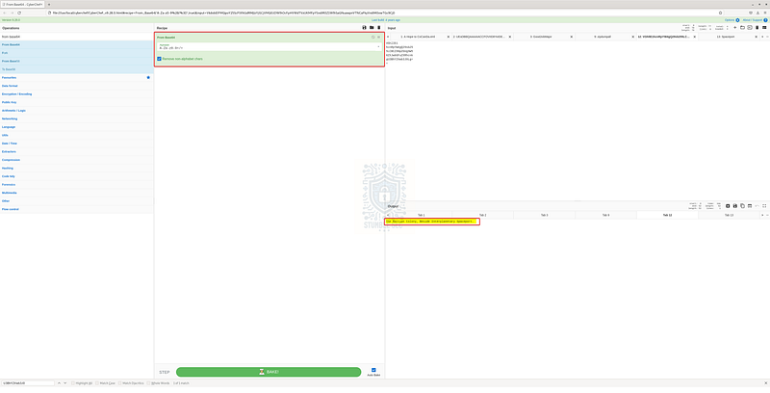The height and width of the screenshot is (393, 770).
Task: Expand the Public Key category
Action: [77, 102]
